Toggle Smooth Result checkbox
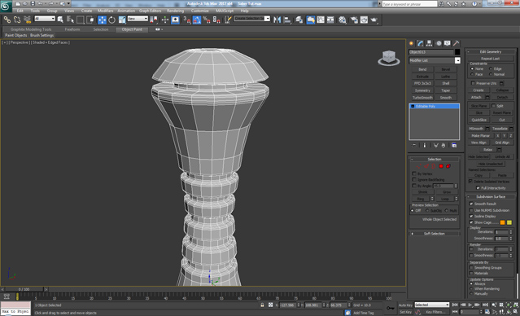Image resolution: width=520 pixels, height=316 pixels. click(x=471, y=204)
